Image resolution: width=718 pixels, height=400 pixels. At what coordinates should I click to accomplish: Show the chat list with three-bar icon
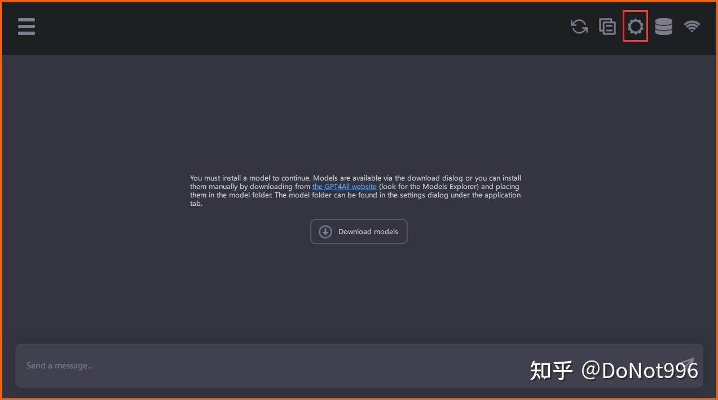coord(27,27)
